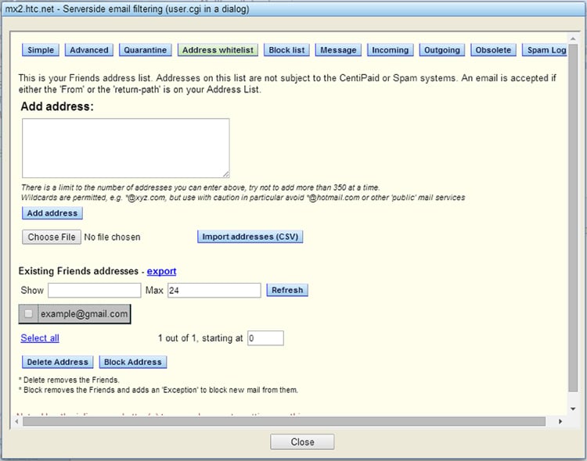Go to the Block list tab
Viewport: 587px width, 461px height.
tap(286, 50)
